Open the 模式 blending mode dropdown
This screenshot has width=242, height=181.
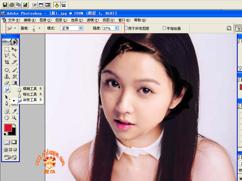pyautogui.click(x=72, y=28)
